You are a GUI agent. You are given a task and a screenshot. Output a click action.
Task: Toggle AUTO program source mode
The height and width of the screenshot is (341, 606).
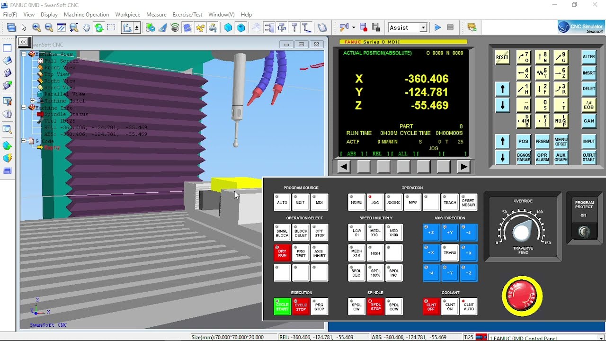pyautogui.click(x=282, y=202)
